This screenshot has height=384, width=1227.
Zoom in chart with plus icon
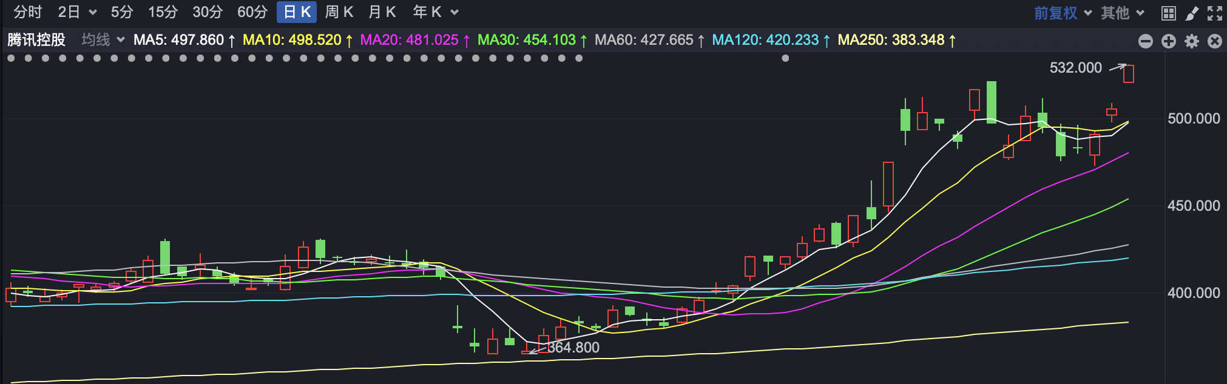pyautogui.click(x=1169, y=41)
